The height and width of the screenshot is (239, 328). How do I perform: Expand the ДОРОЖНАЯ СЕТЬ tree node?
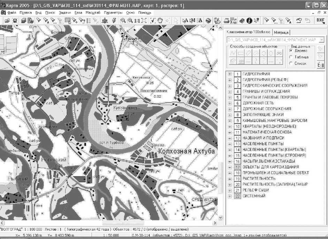click(x=230, y=103)
